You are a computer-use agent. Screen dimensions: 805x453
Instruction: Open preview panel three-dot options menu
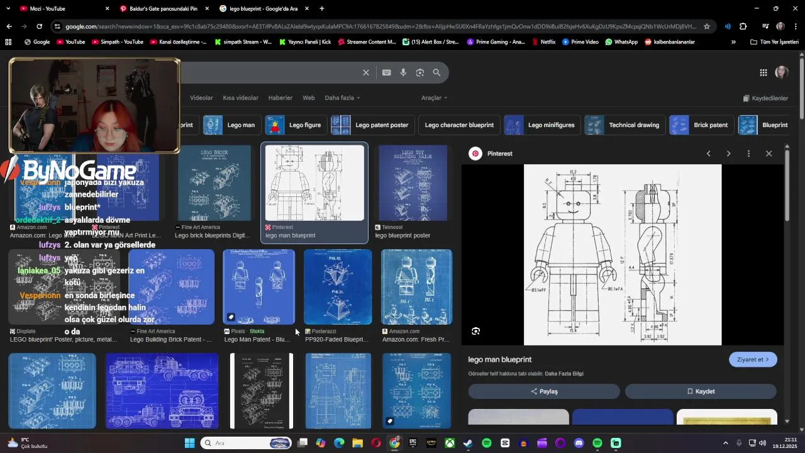click(x=748, y=154)
